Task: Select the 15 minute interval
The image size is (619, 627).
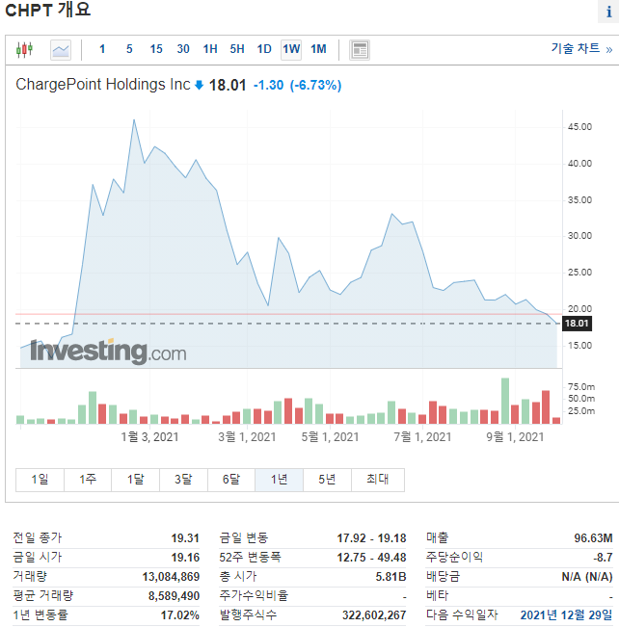Action: click(x=156, y=49)
